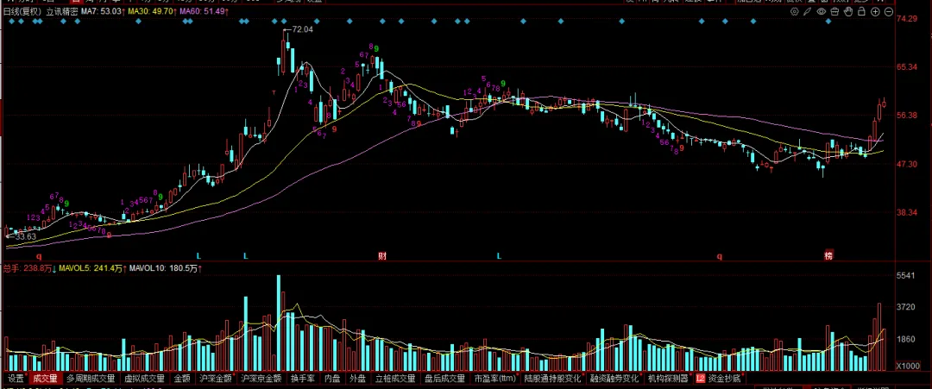Select the 沪深京金额 tab
Viewport: 932px width, 389px height.
(x=261, y=379)
